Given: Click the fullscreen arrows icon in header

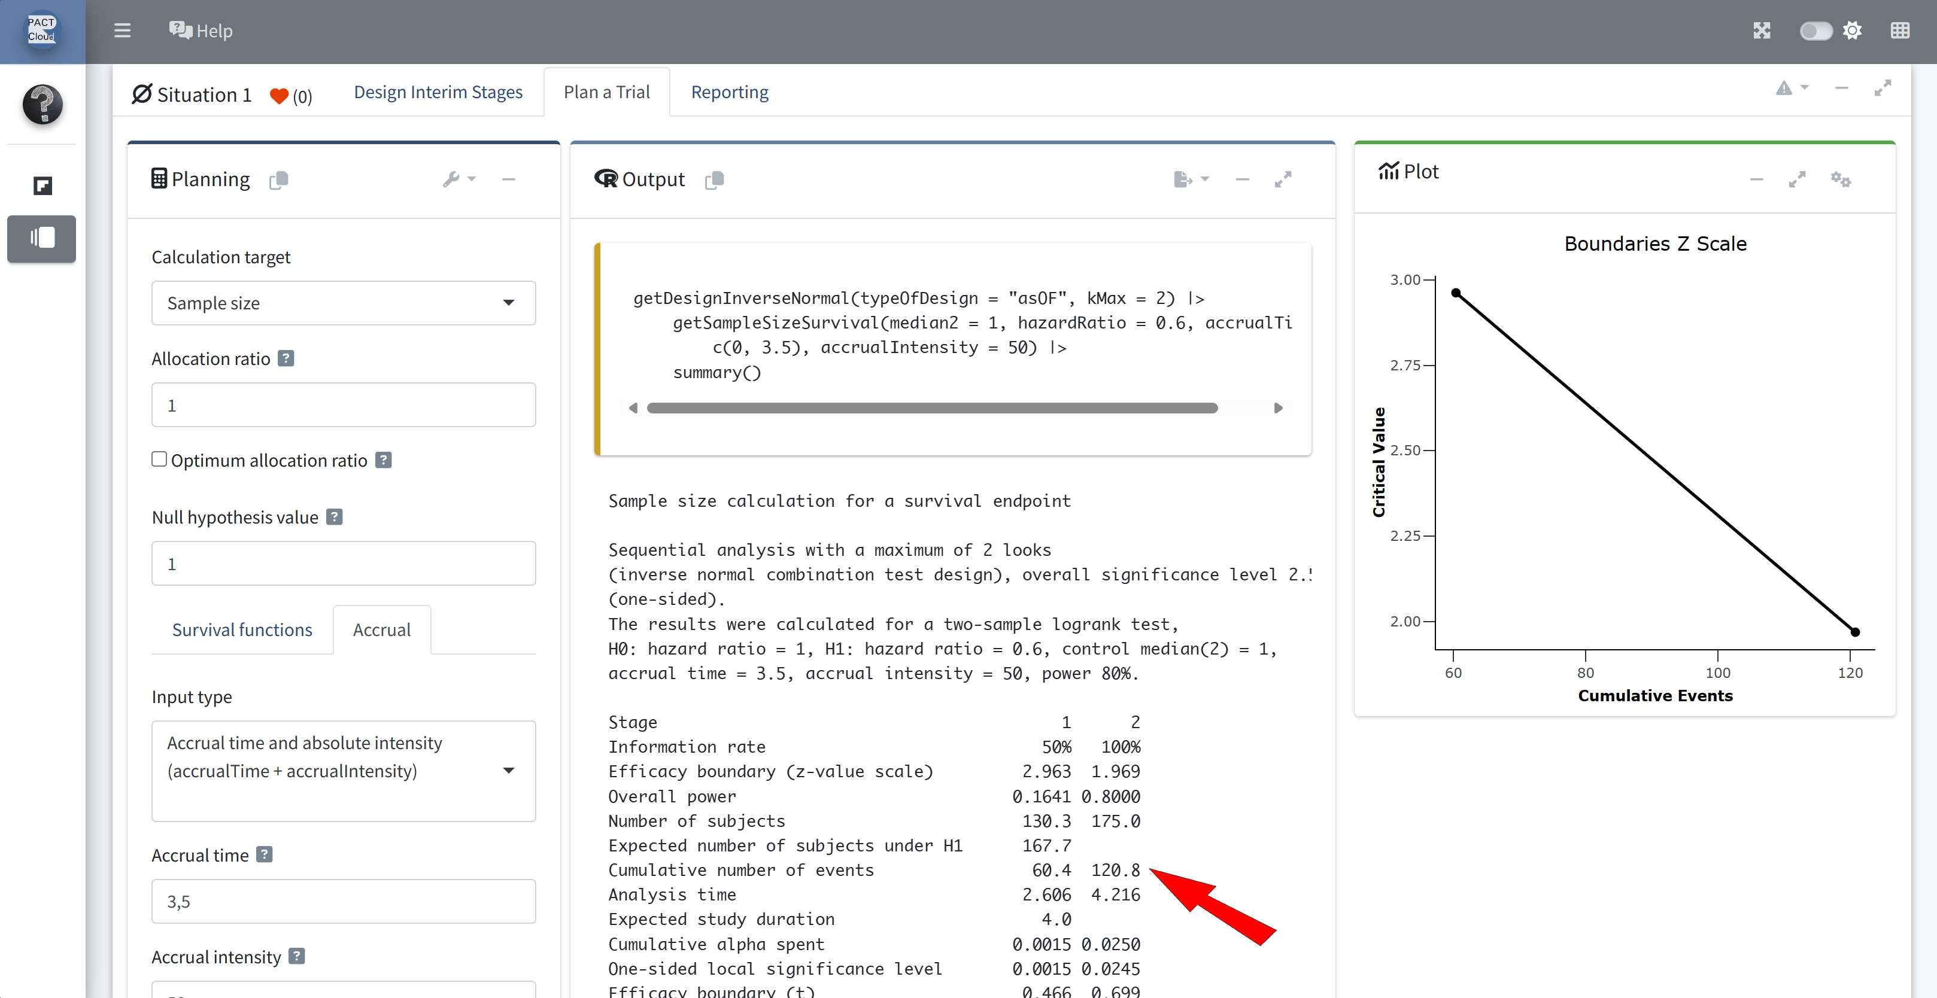Looking at the screenshot, I should 1762,31.
